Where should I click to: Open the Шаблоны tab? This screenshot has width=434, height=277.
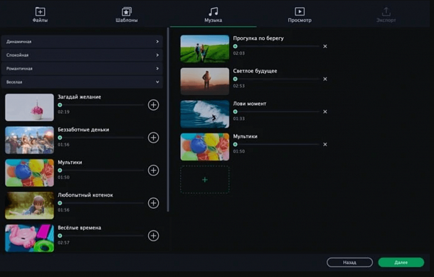(126, 15)
